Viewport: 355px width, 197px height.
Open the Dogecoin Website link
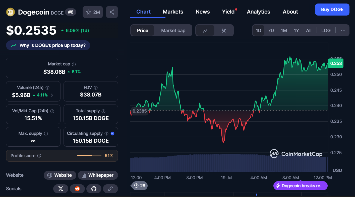[x=60, y=175]
